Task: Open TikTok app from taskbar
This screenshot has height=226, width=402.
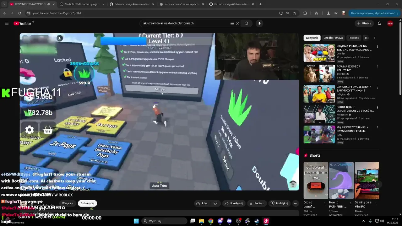Action: pyautogui.click(x=266, y=221)
